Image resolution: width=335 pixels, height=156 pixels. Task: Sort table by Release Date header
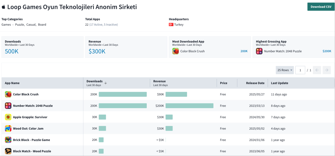click(255, 83)
